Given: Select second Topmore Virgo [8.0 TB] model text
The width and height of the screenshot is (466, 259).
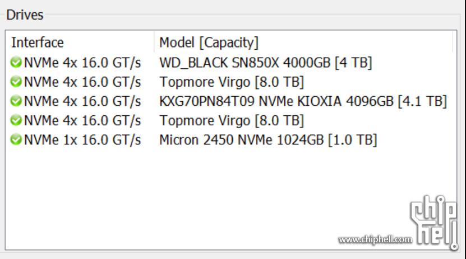Looking at the screenshot, I should coord(232,121).
